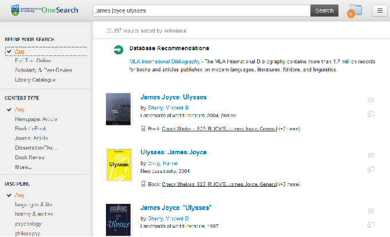The width and height of the screenshot is (390, 237).
Task: Filter content type Journal Article
Action: pos(31,138)
